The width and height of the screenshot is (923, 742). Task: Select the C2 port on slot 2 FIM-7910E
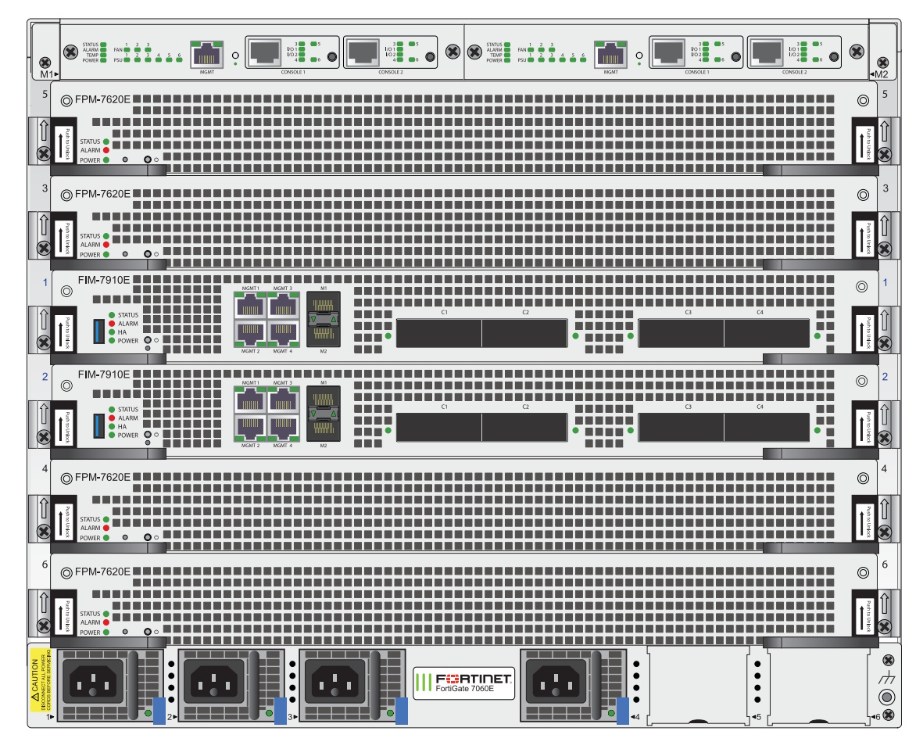[x=525, y=428]
